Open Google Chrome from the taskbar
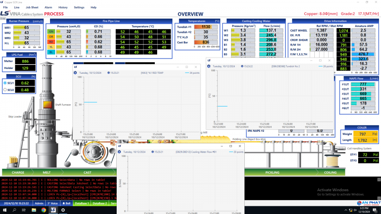381x214 pixels. click(x=43, y=210)
